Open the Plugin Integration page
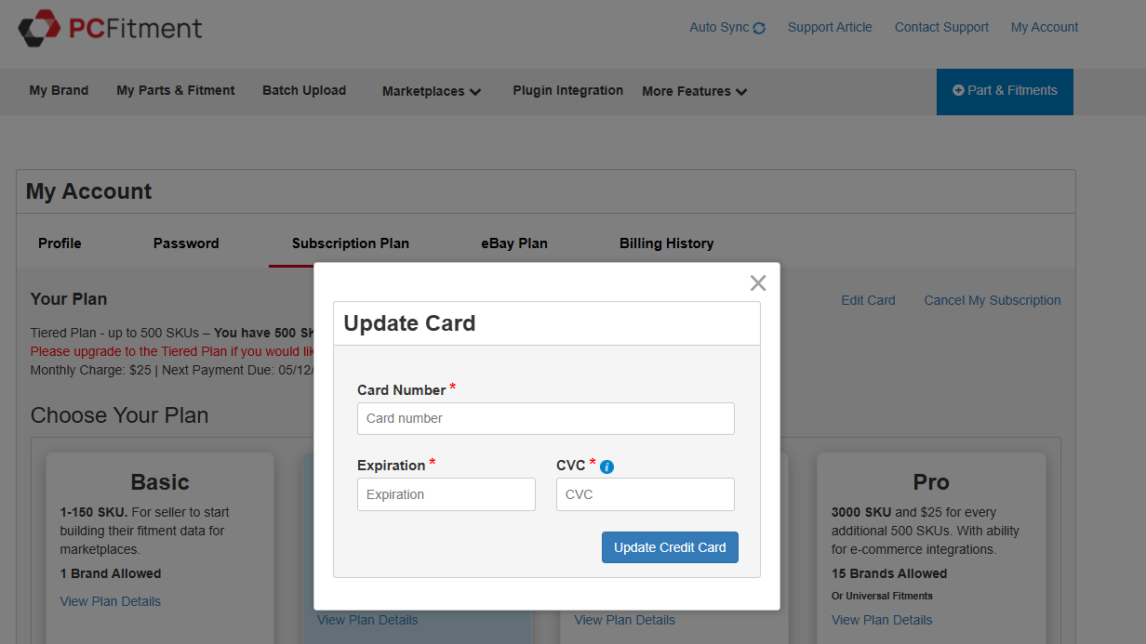This screenshot has width=1146, height=644. [x=567, y=90]
